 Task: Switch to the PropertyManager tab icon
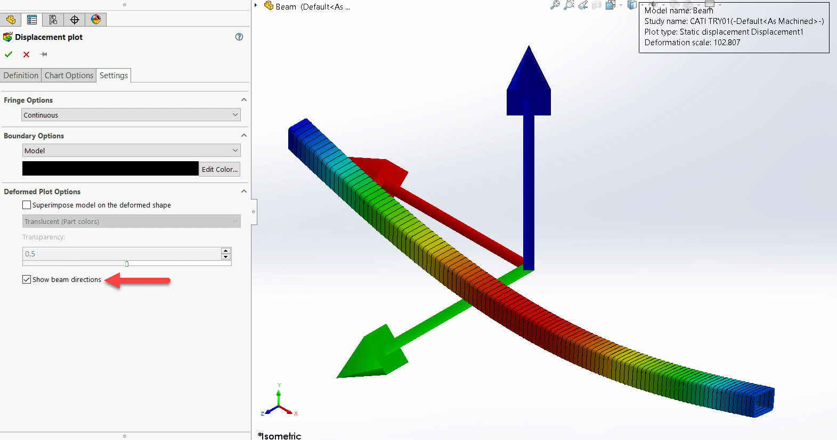click(32, 20)
